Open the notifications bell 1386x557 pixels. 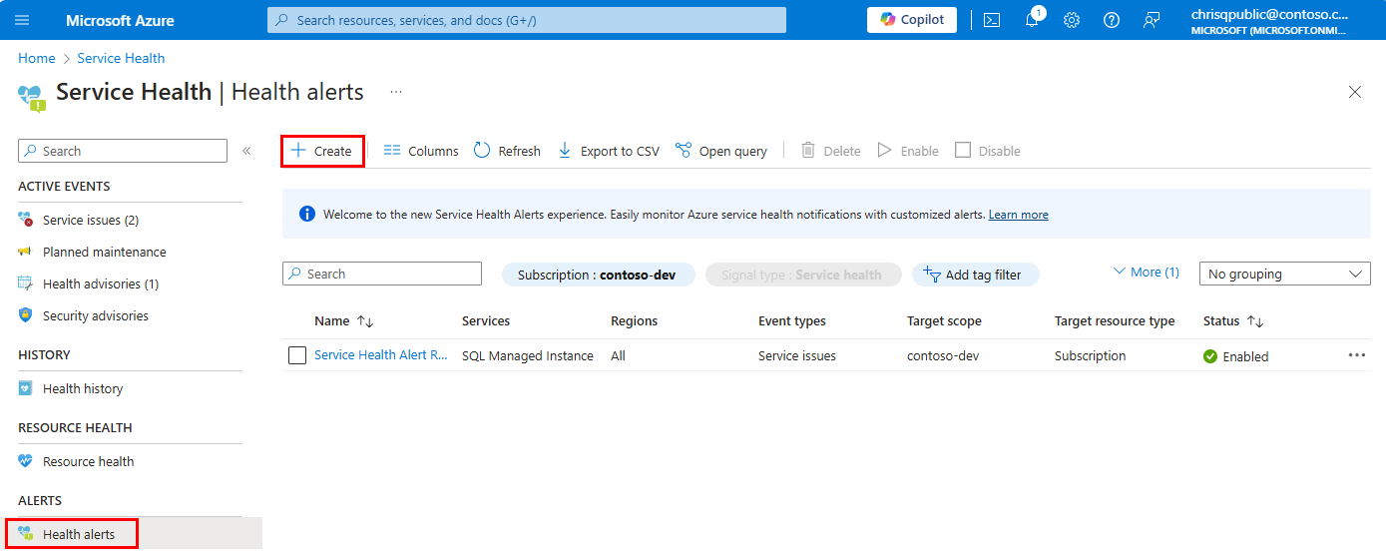[1033, 20]
